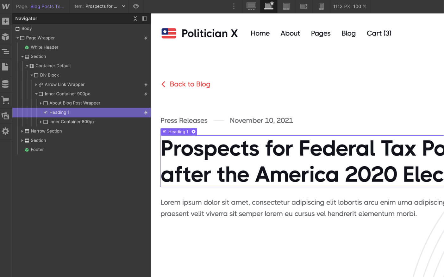444x277 pixels.
Task: Open the CMS Collections panel
Action: pos(5,83)
